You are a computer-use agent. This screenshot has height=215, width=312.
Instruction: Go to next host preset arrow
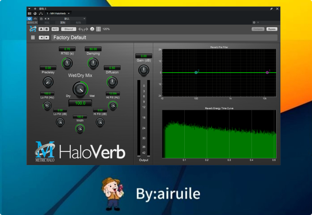(48, 19)
